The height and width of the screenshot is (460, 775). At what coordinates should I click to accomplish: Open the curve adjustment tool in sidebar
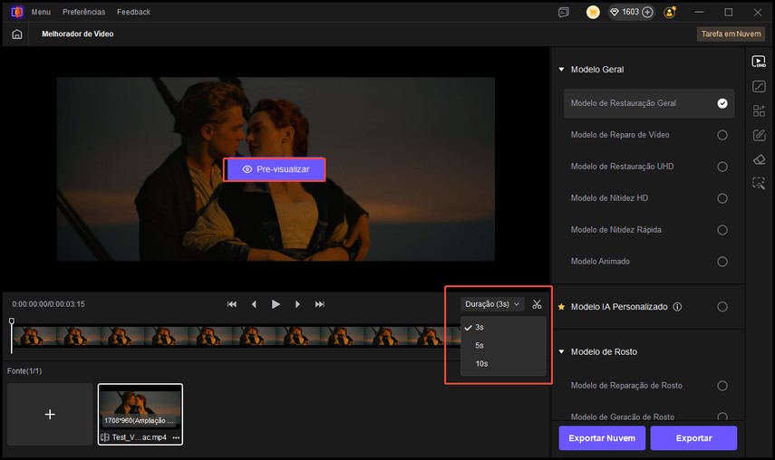pos(759,86)
